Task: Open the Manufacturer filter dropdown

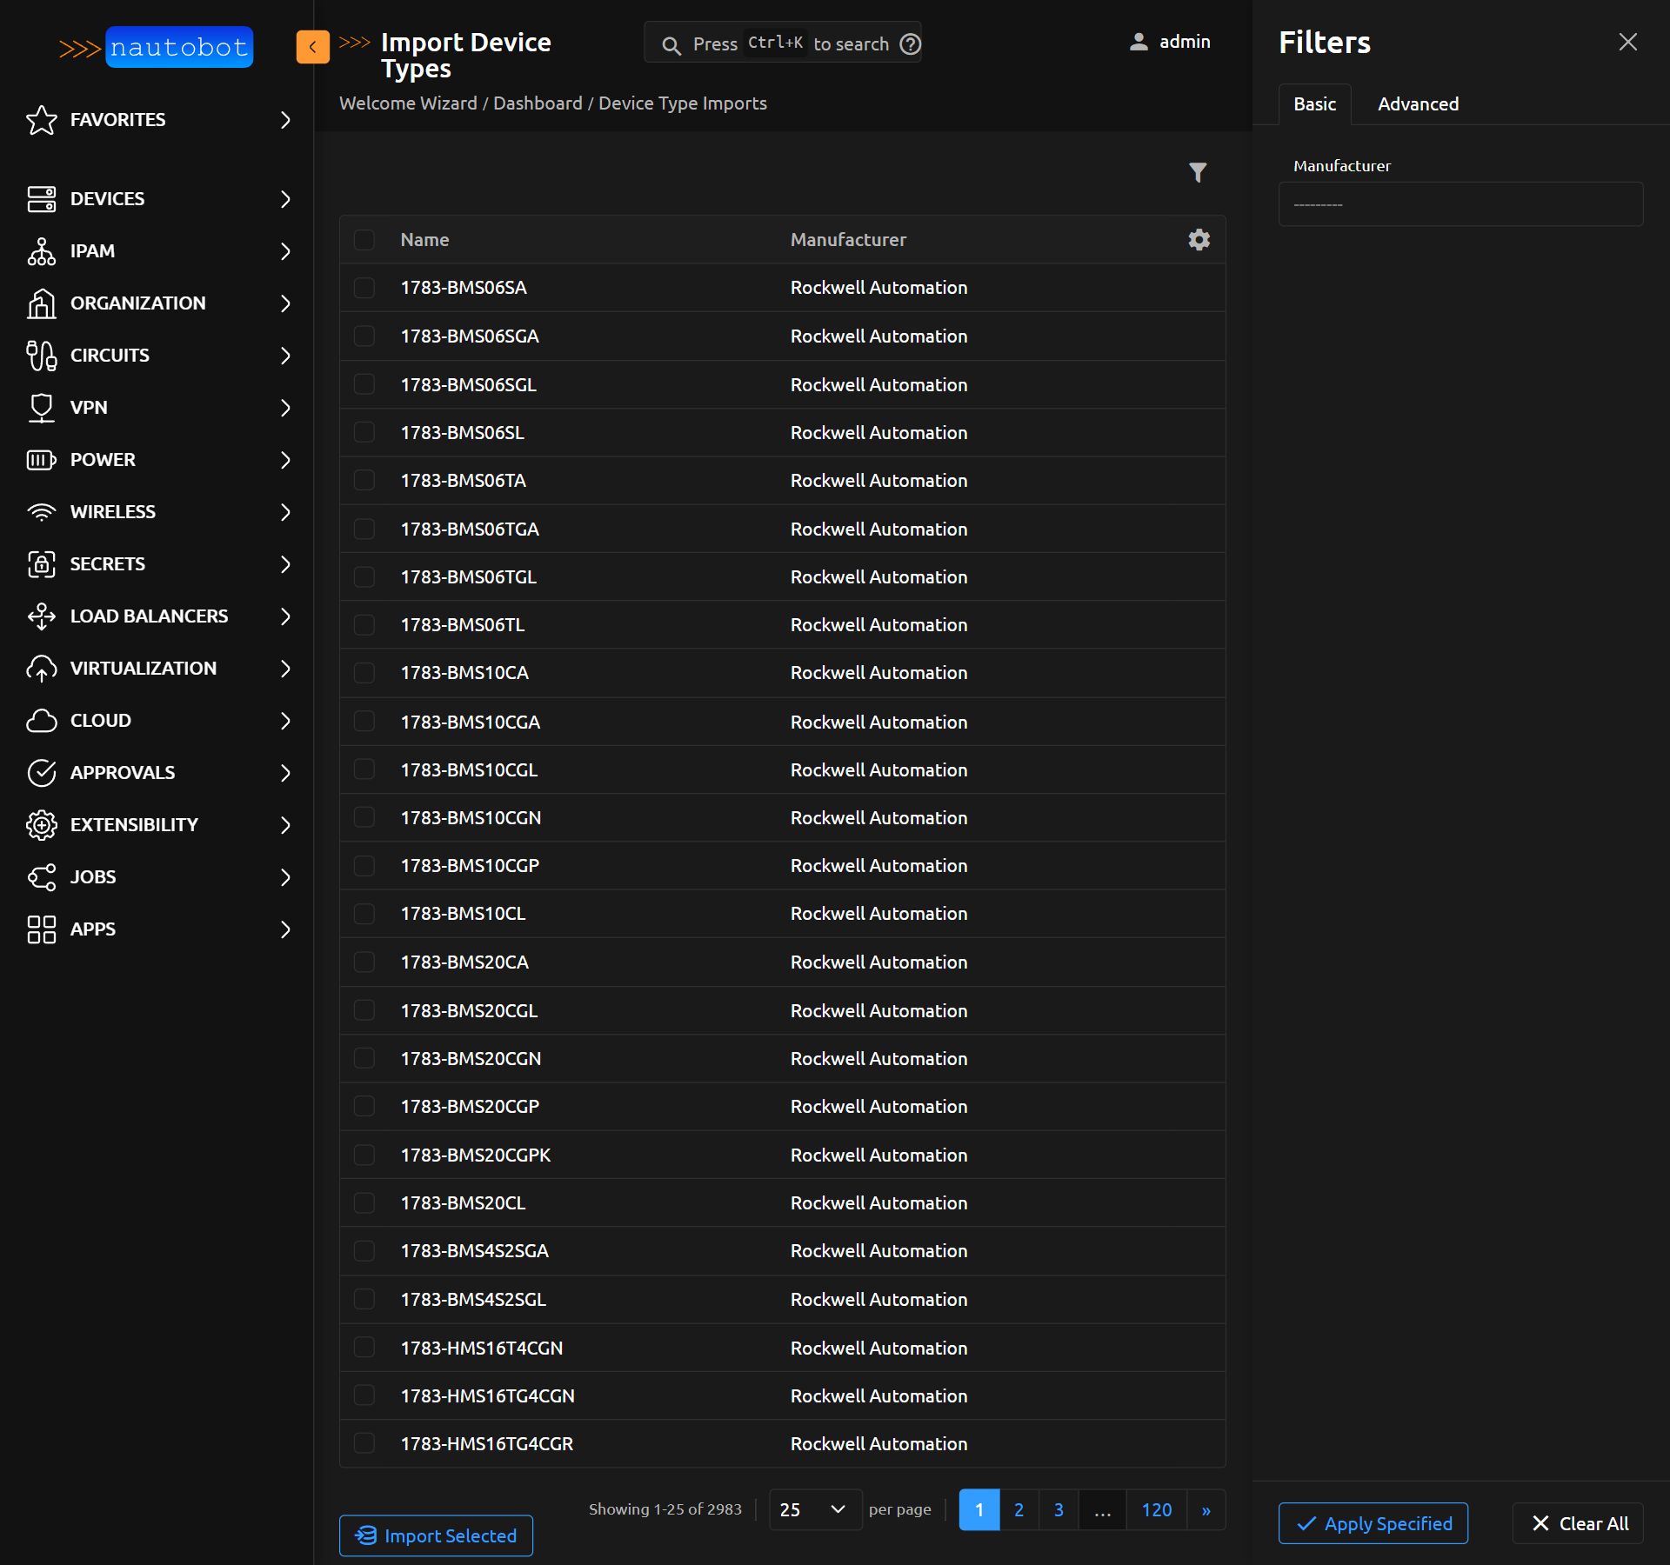Action: click(1460, 203)
